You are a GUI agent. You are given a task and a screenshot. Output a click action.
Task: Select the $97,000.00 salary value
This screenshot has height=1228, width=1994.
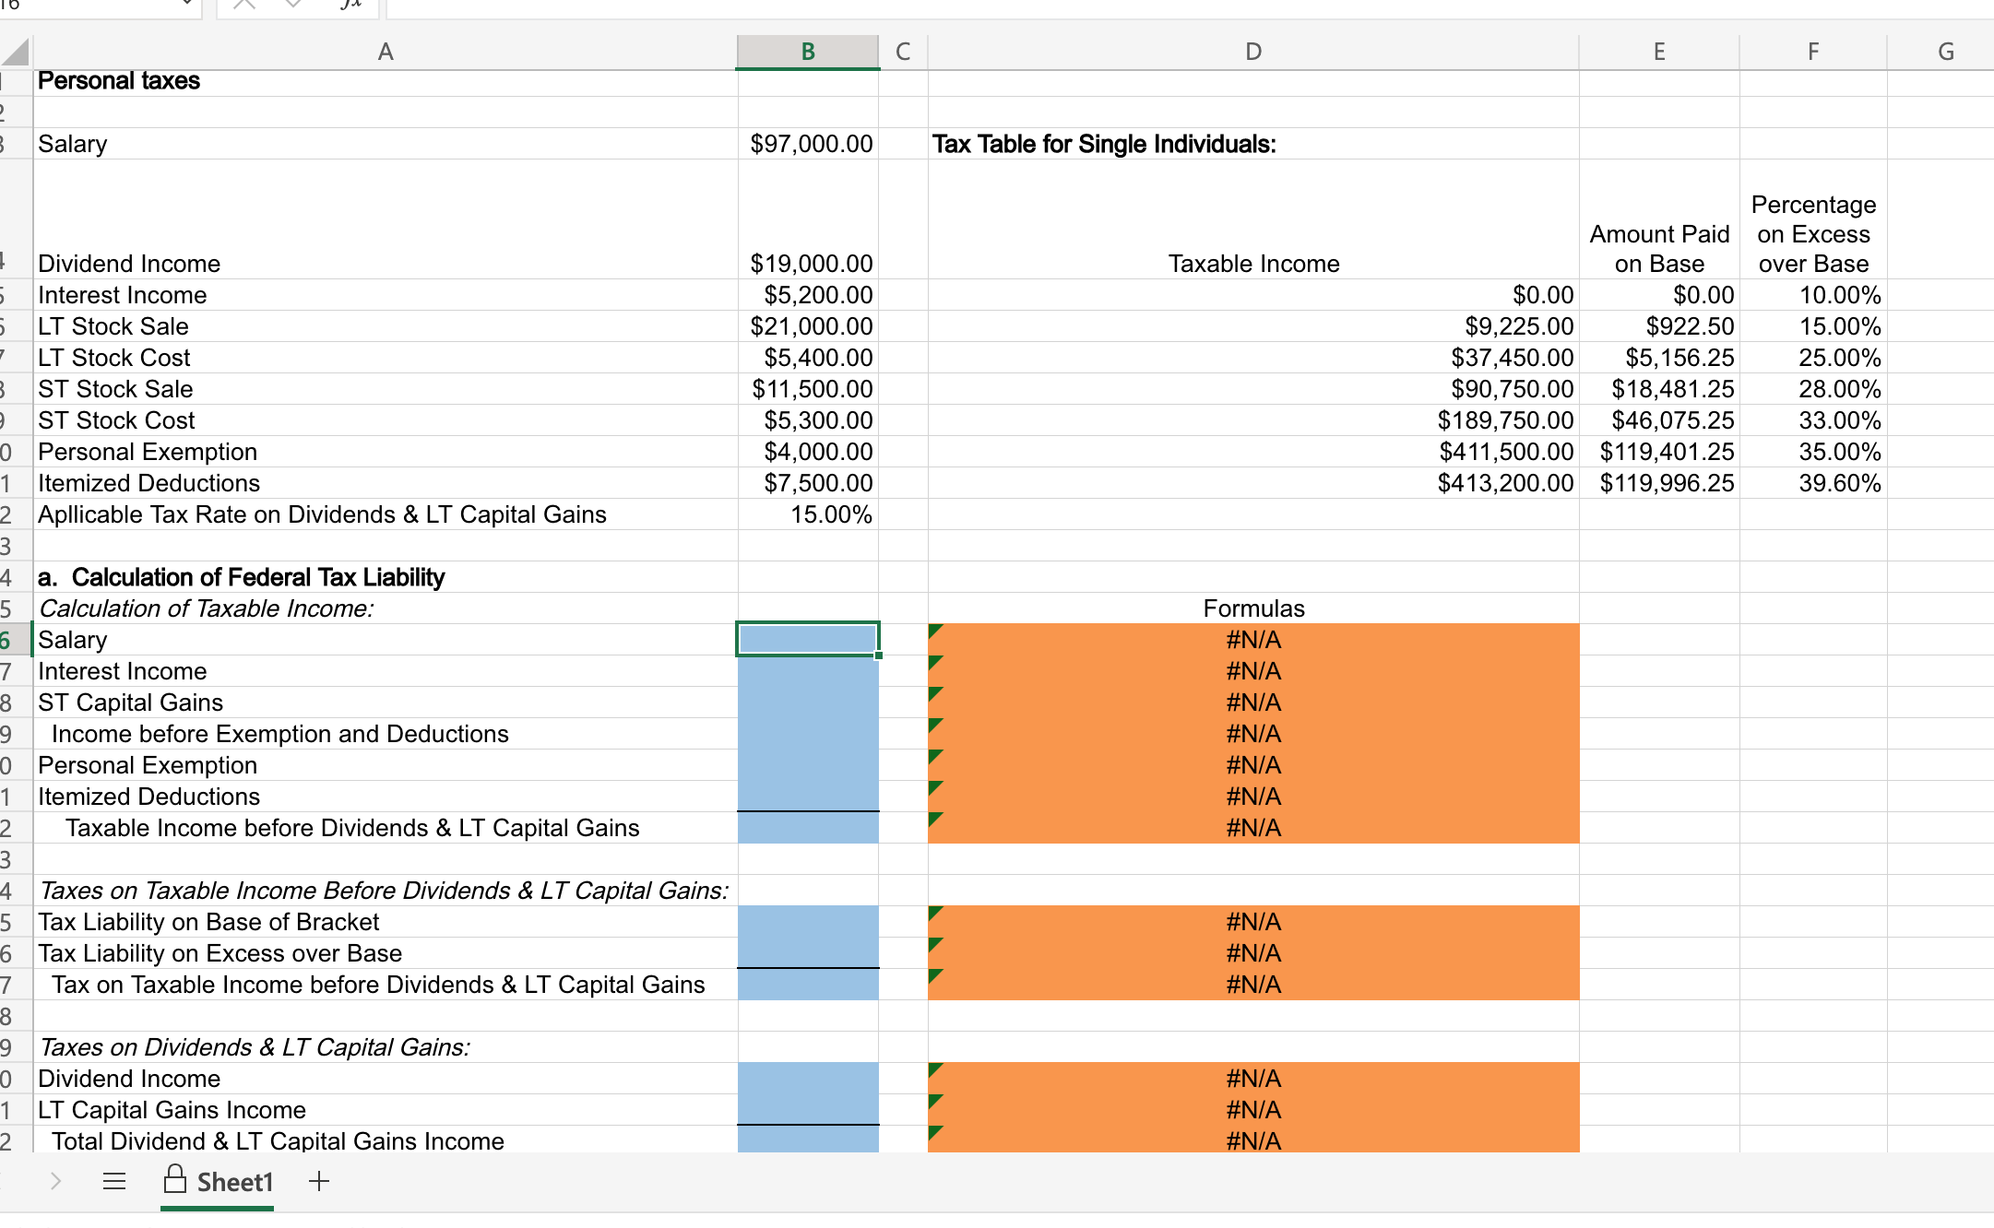click(808, 144)
